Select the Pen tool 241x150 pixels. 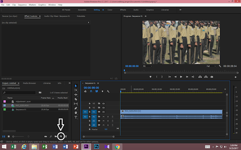tap(76, 108)
